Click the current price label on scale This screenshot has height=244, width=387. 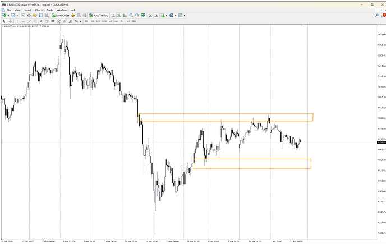(381, 142)
